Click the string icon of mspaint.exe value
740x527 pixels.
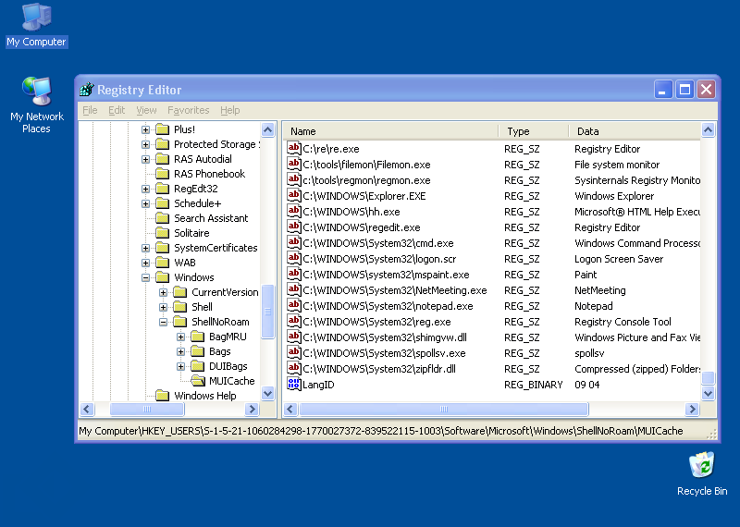293,274
